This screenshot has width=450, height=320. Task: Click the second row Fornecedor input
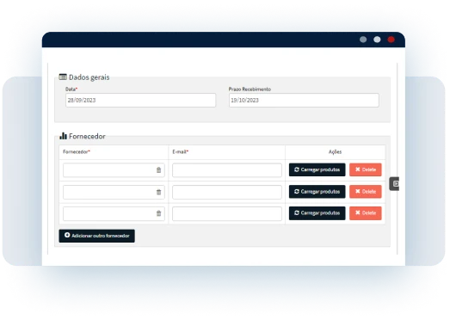pyautogui.click(x=114, y=192)
